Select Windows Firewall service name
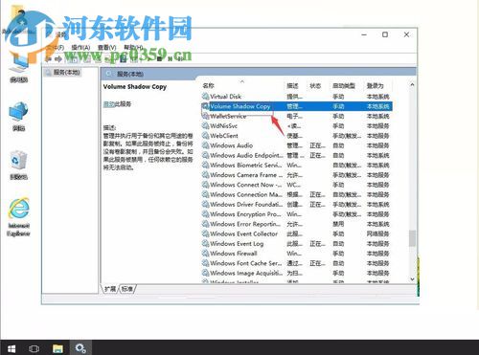The height and width of the screenshot is (355, 479). click(234, 254)
